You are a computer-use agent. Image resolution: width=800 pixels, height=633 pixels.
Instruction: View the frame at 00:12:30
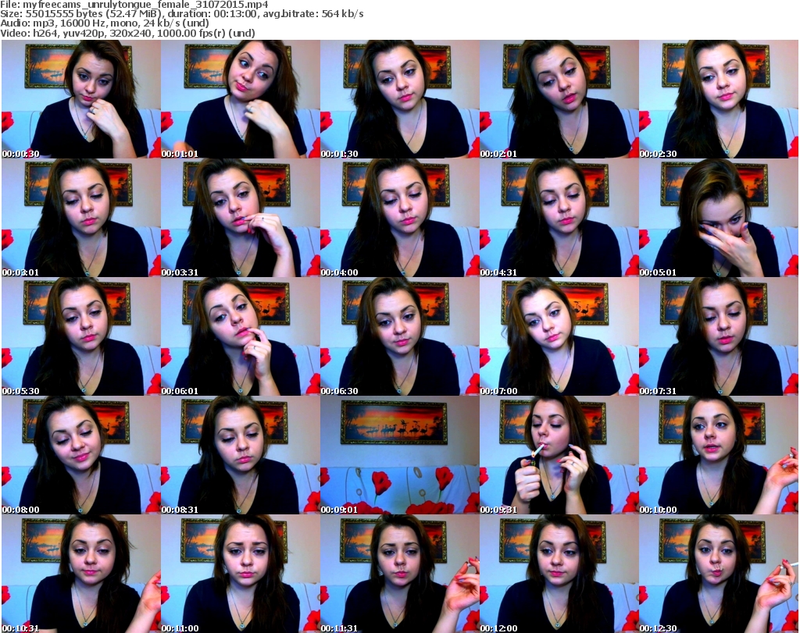(x=719, y=574)
